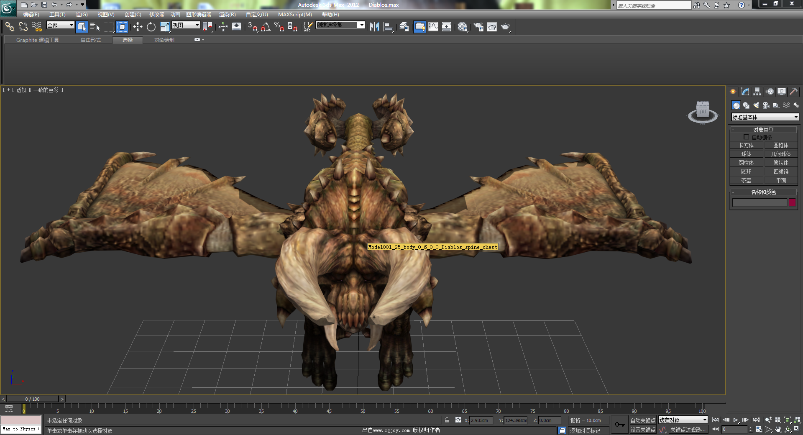Select the Link tool in toolbar

click(10, 27)
